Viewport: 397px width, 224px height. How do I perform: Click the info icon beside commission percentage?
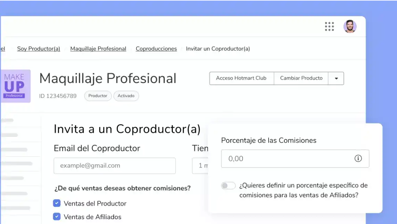tap(358, 158)
